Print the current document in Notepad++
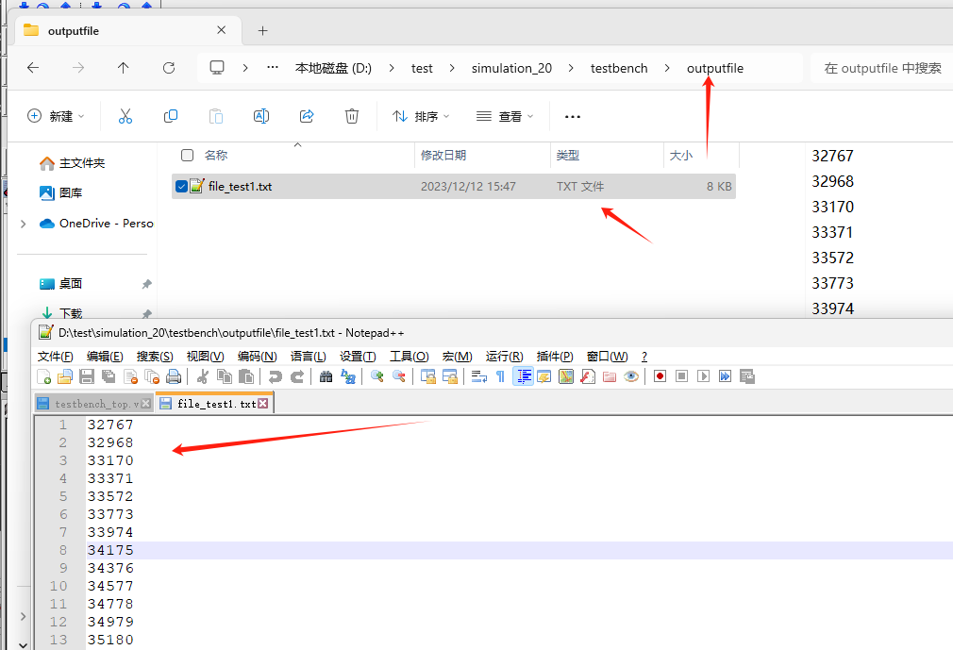The height and width of the screenshot is (650, 953). click(173, 376)
